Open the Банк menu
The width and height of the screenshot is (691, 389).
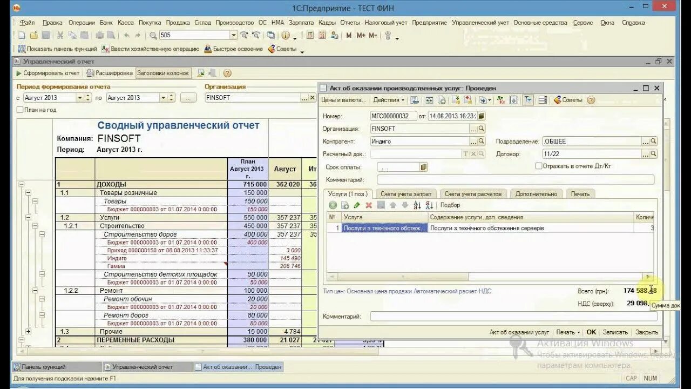coord(106,23)
